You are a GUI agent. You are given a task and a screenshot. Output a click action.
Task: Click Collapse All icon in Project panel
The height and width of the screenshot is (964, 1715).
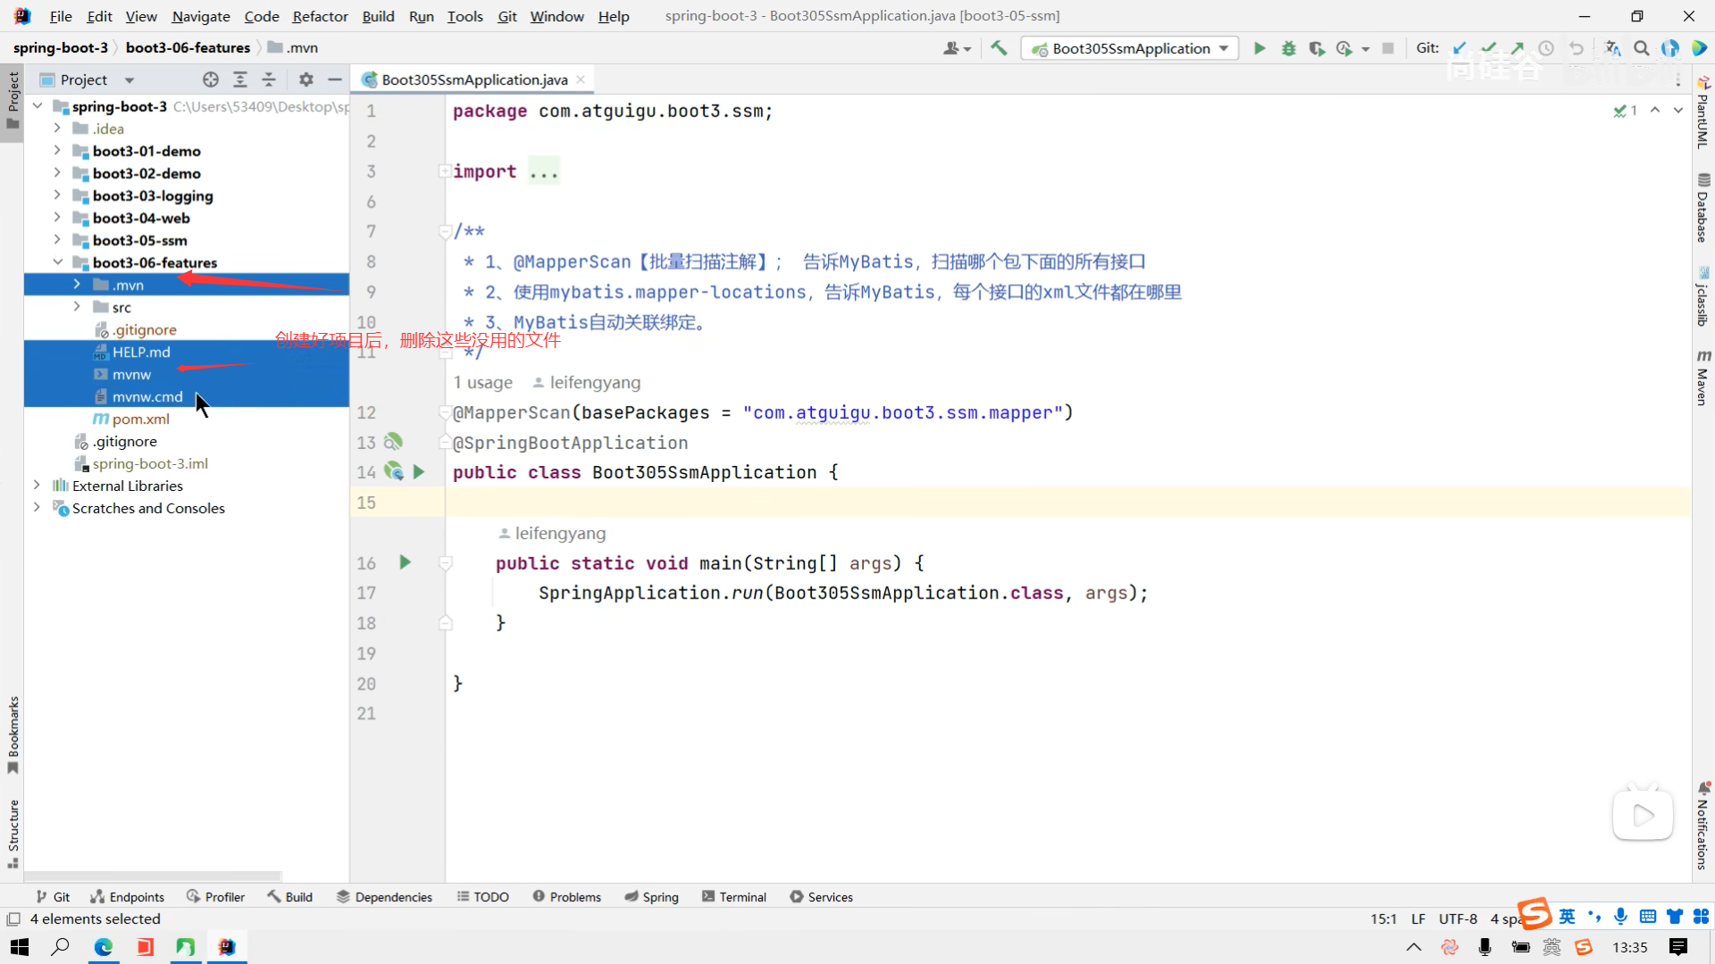[x=269, y=79]
